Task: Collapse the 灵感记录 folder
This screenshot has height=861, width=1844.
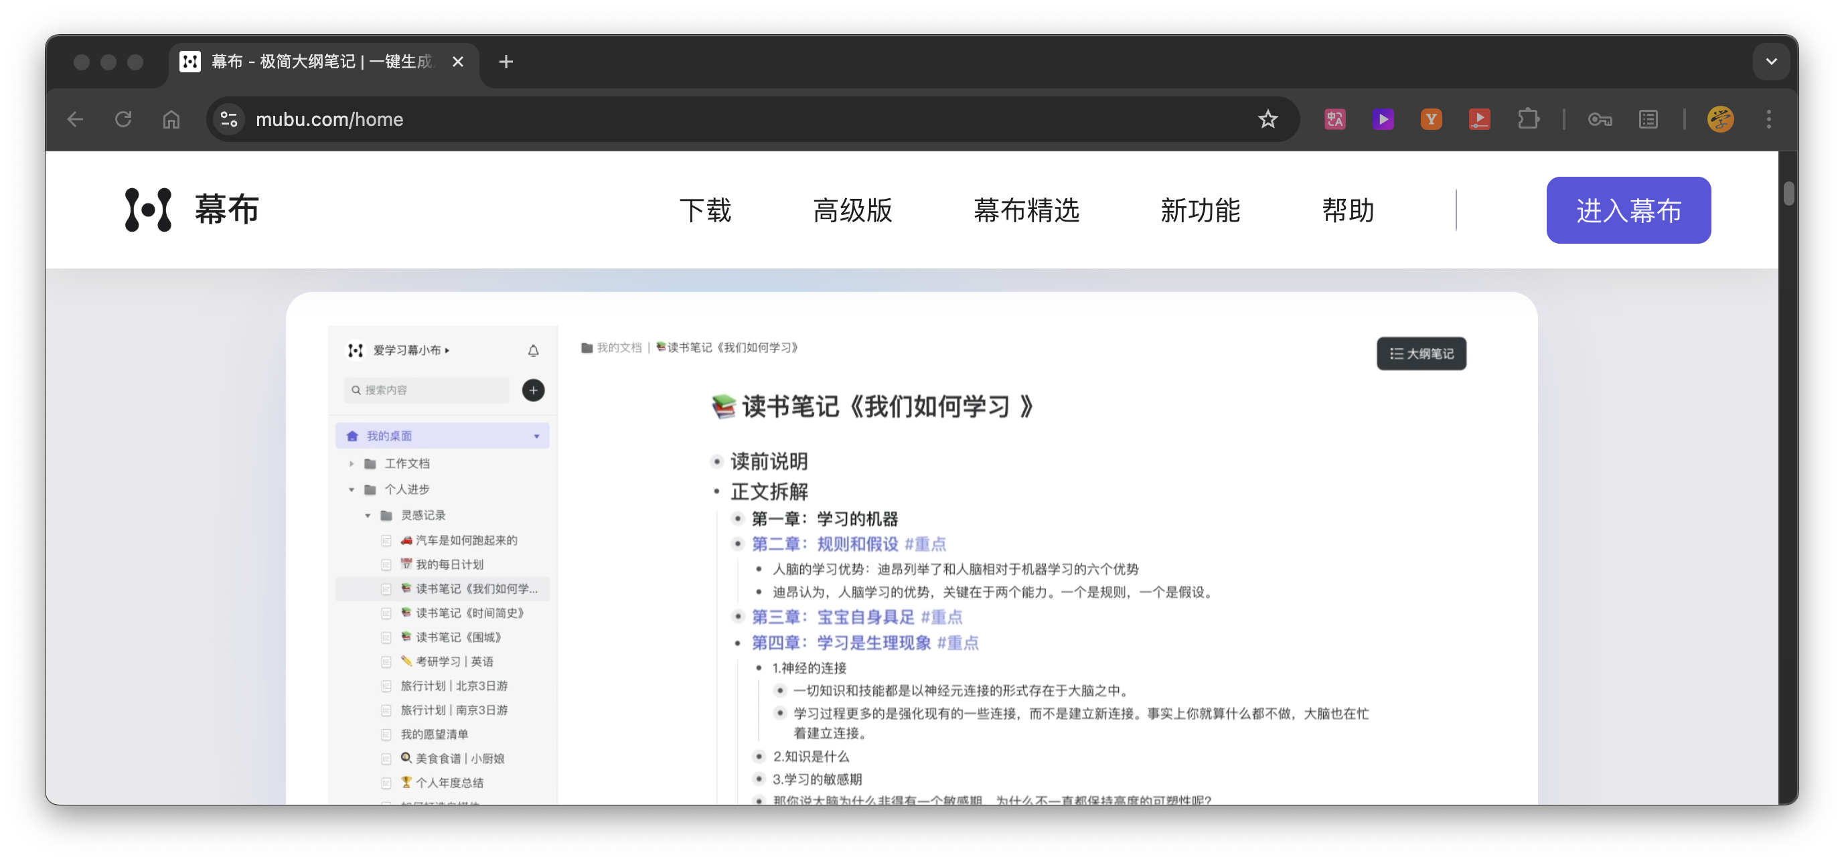Action: [x=368, y=515]
